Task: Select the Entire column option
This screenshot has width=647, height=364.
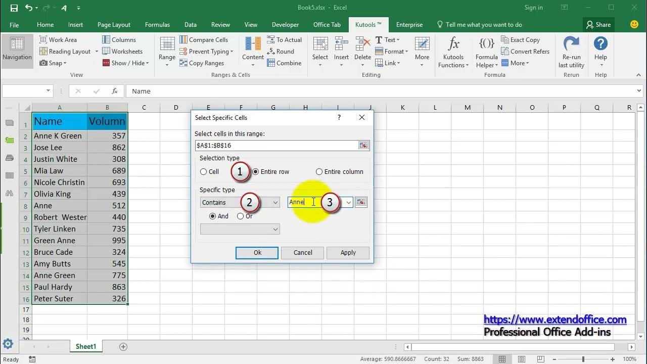Action: [x=340, y=171]
